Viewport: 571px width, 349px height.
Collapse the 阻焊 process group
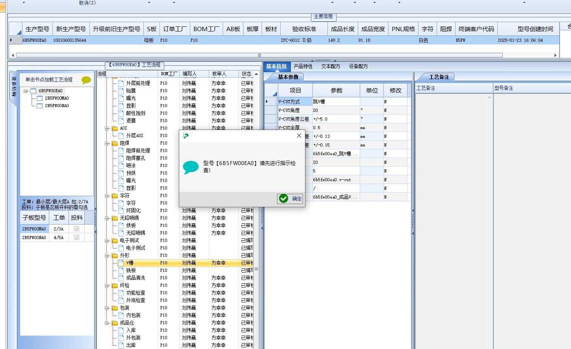107,143
